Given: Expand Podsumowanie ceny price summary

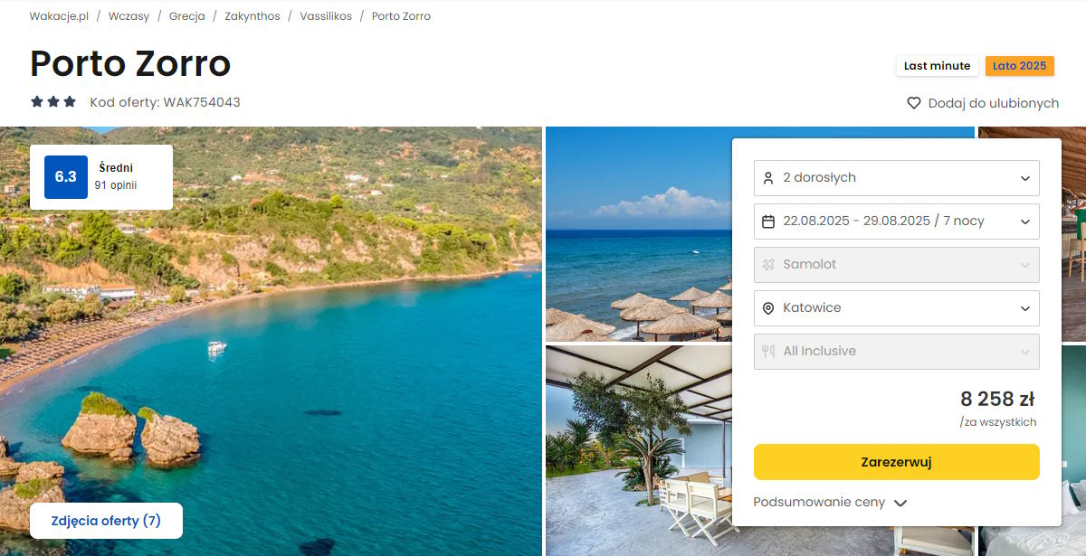Looking at the screenshot, I should click(830, 503).
